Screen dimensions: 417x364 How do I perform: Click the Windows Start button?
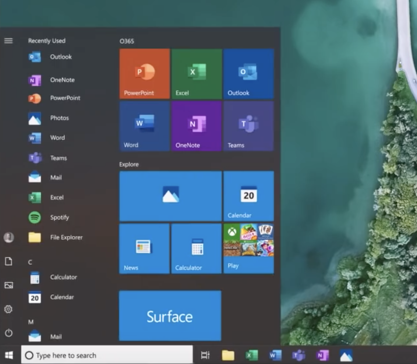[x=9, y=355]
